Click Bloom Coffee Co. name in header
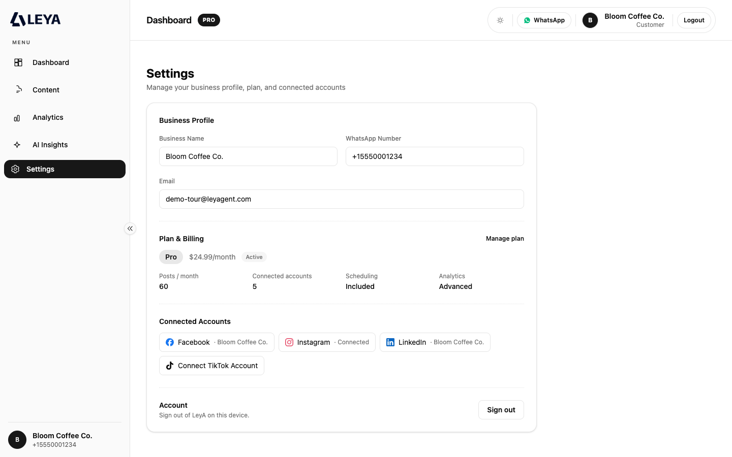732x457 pixels. 634,16
